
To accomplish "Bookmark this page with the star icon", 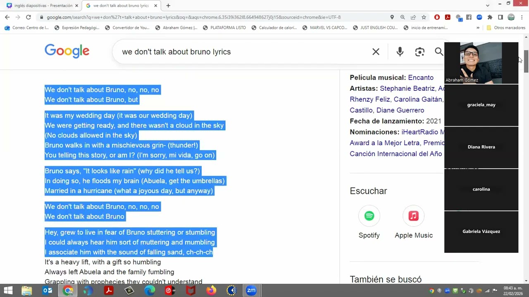I will tap(424, 17).
